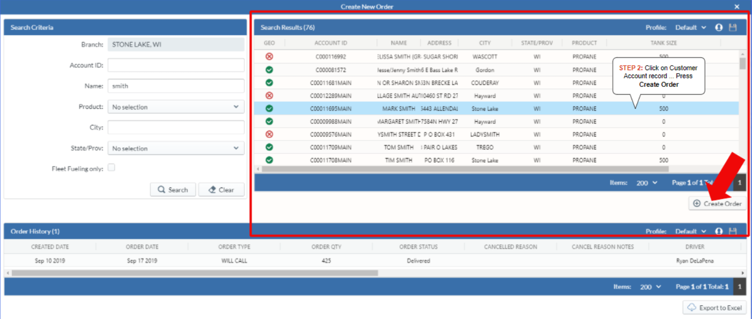The height and width of the screenshot is (319, 752).
Task: Select the TOM SMITH name cell
Action: [399, 147]
